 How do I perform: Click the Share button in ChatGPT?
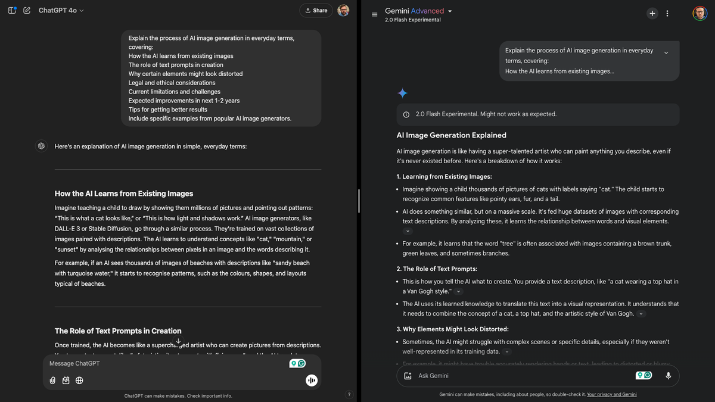(x=316, y=10)
